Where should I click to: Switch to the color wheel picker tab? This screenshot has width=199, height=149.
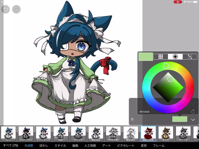(175, 57)
